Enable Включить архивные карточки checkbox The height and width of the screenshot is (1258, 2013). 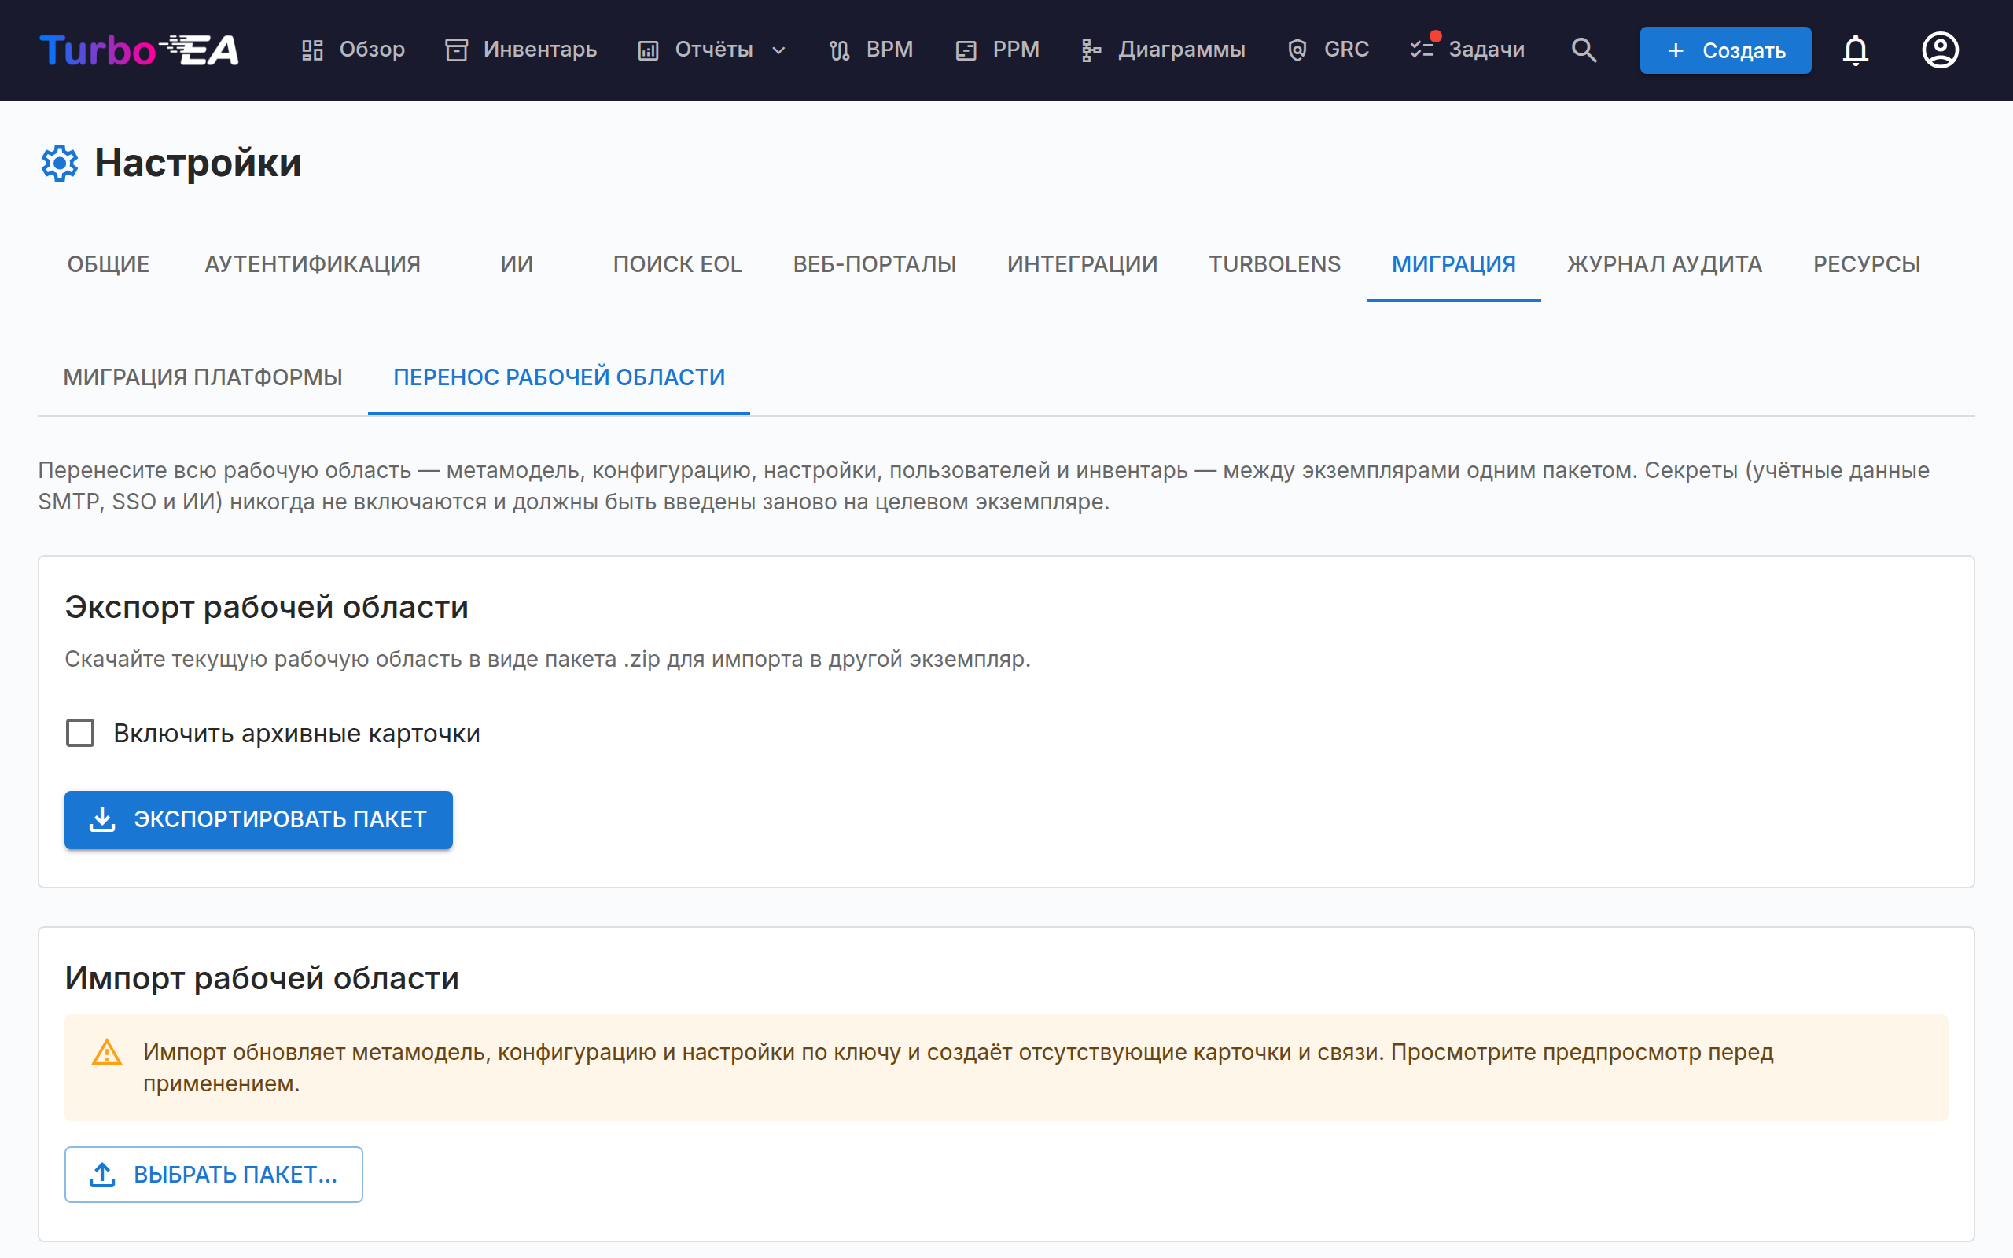point(80,733)
